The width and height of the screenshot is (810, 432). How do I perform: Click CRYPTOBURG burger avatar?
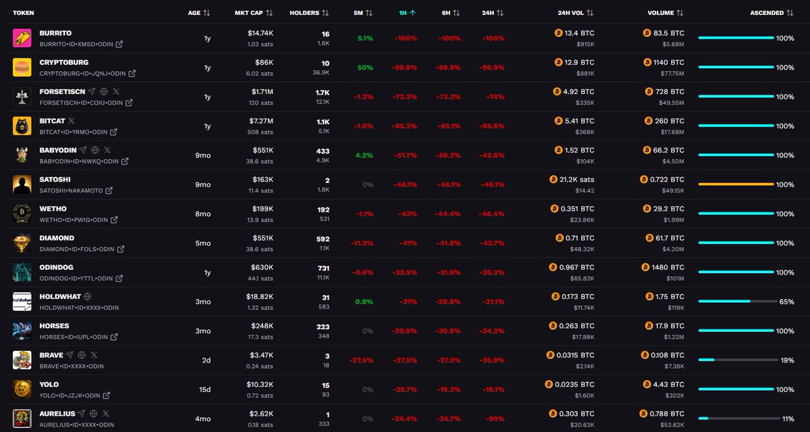22,67
